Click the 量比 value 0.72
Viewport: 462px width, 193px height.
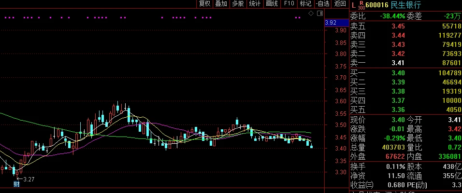tap(454, 147)
